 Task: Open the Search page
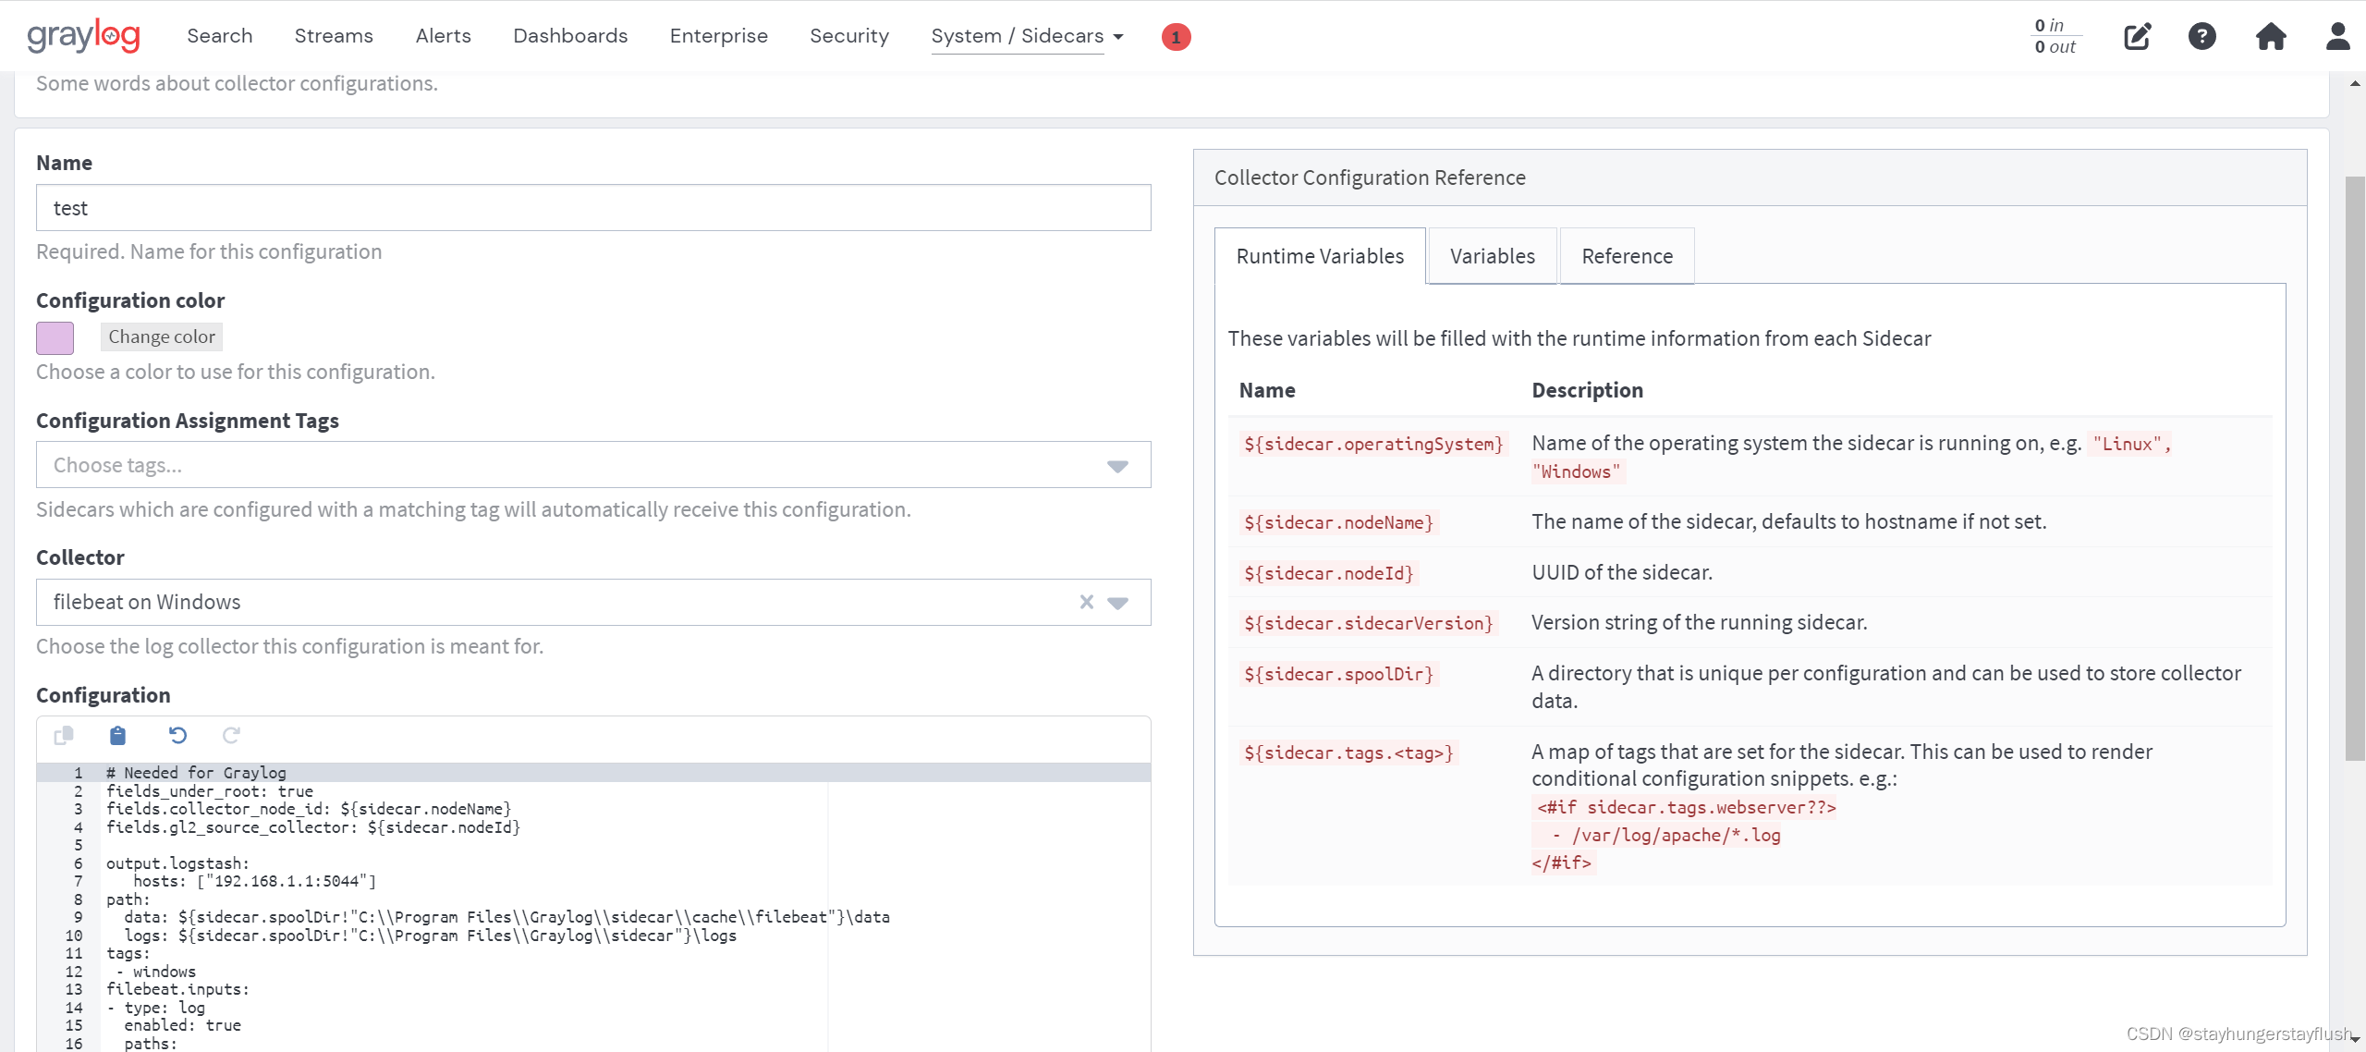219,36
